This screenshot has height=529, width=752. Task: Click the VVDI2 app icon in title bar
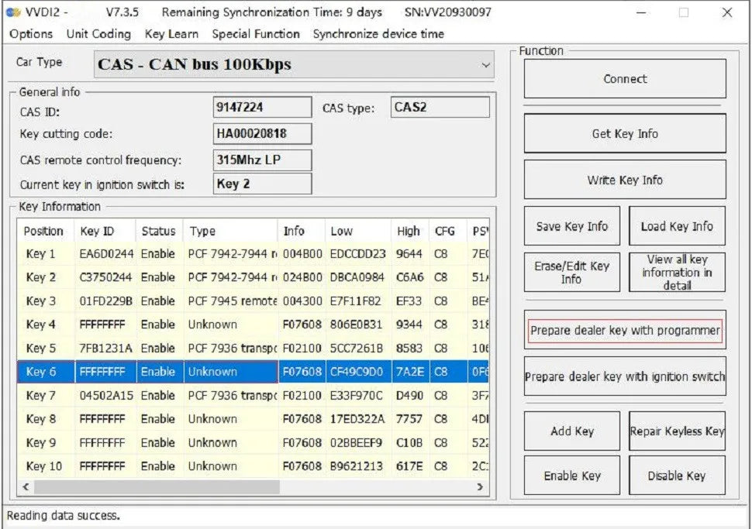[x=12, y=12]
